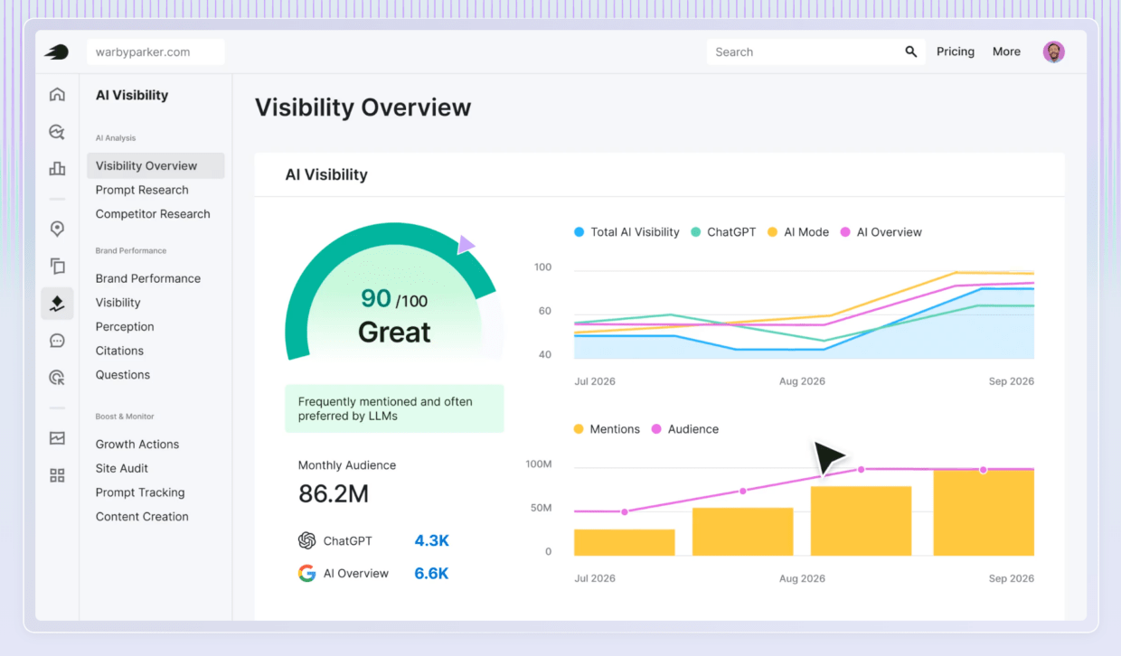Click the ChatGPT 4.3K audience value
Screen dimensions: 1121x656
click(x=431, y=541)
